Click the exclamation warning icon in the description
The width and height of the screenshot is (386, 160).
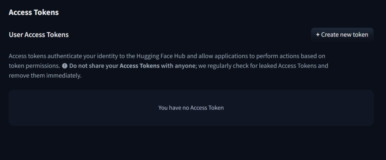[65, 66]
